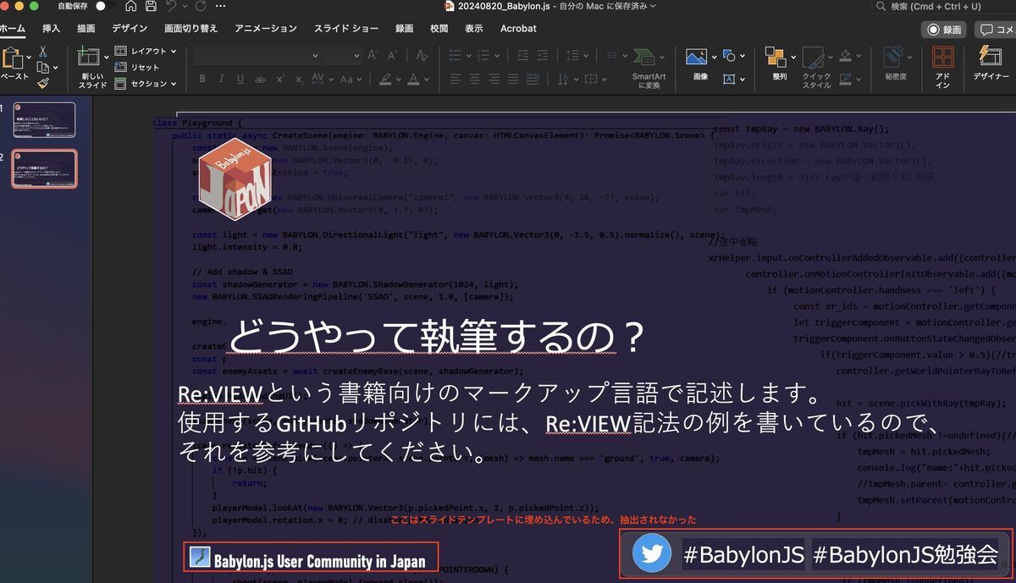Image resolution: width=1016 pixels, height=583 pixels.
Task: Open the text highlight color picker
Action: tap(385, 79)
